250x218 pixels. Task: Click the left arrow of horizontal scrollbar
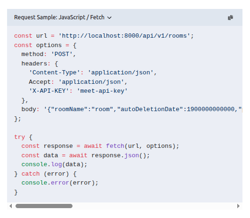[11, 206]
